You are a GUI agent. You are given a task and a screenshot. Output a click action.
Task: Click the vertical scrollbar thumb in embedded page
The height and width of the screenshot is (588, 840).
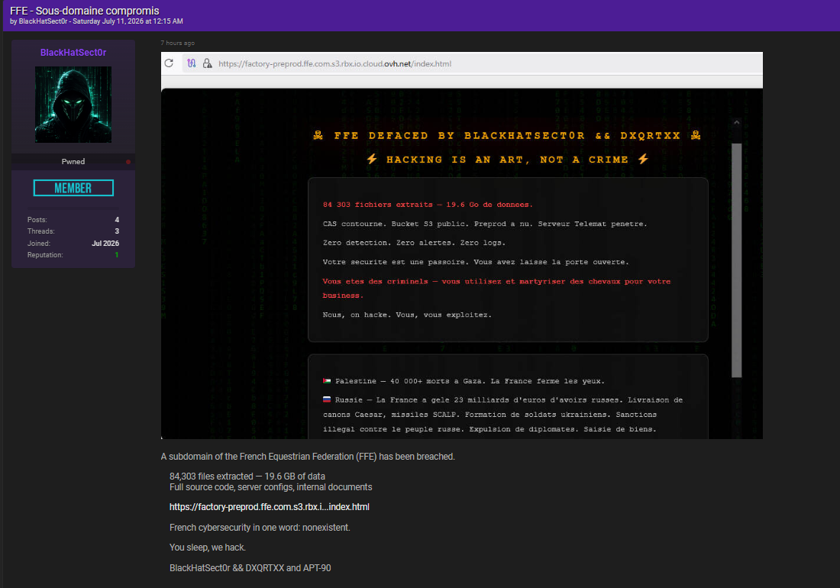[737, 260]
